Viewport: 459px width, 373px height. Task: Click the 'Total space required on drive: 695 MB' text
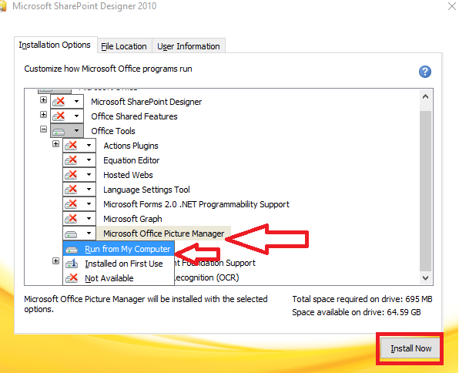pos(363,299)
